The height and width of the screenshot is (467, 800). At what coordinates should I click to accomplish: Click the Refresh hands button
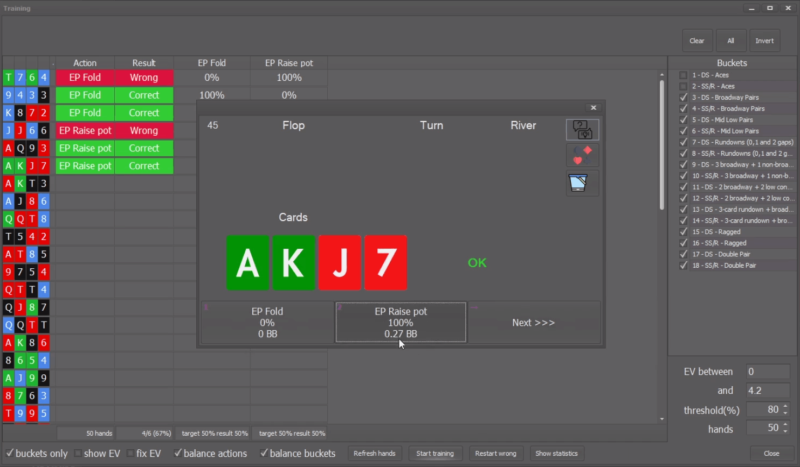coord(375,454)
